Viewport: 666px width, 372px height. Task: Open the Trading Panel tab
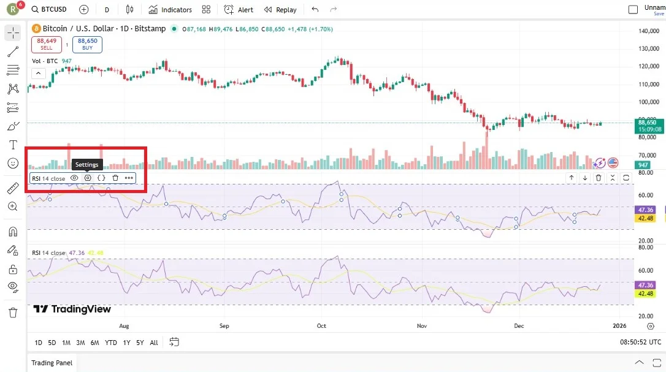point(52,363)
